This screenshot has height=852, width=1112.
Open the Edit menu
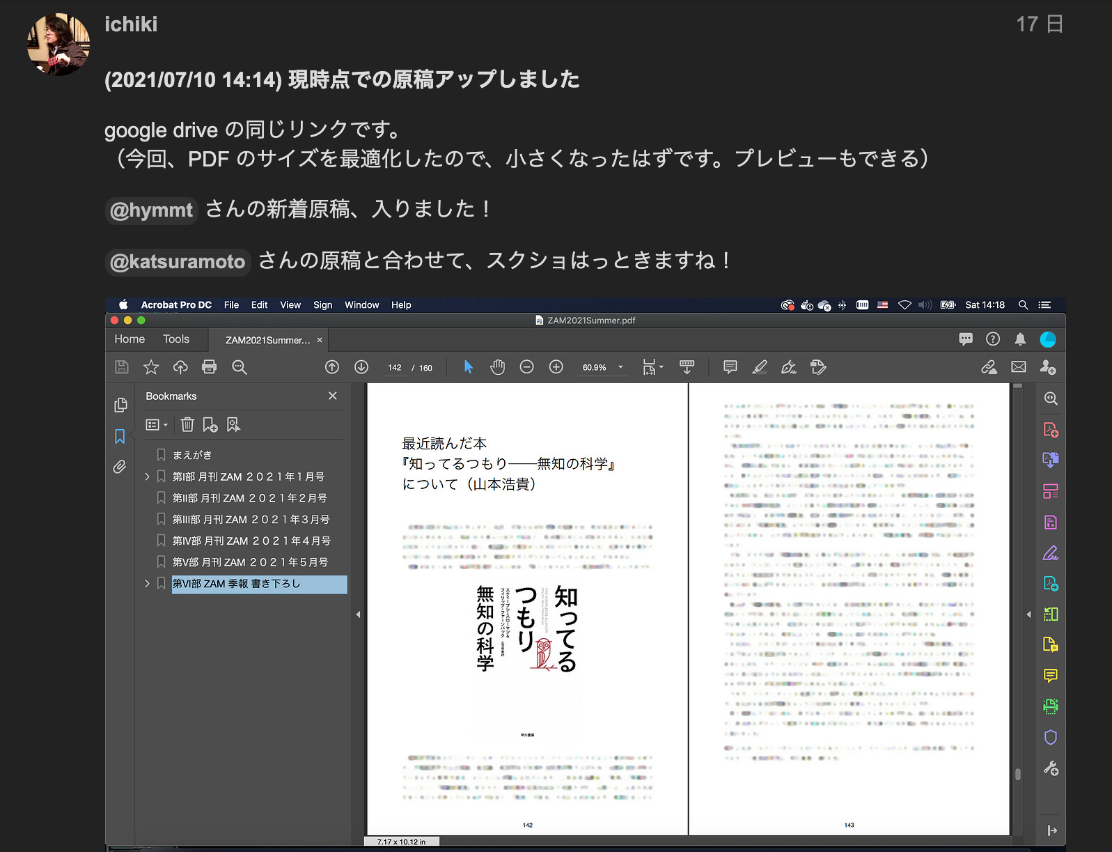259,304
